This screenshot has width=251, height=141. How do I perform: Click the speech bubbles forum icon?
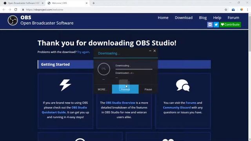point(183,85)
